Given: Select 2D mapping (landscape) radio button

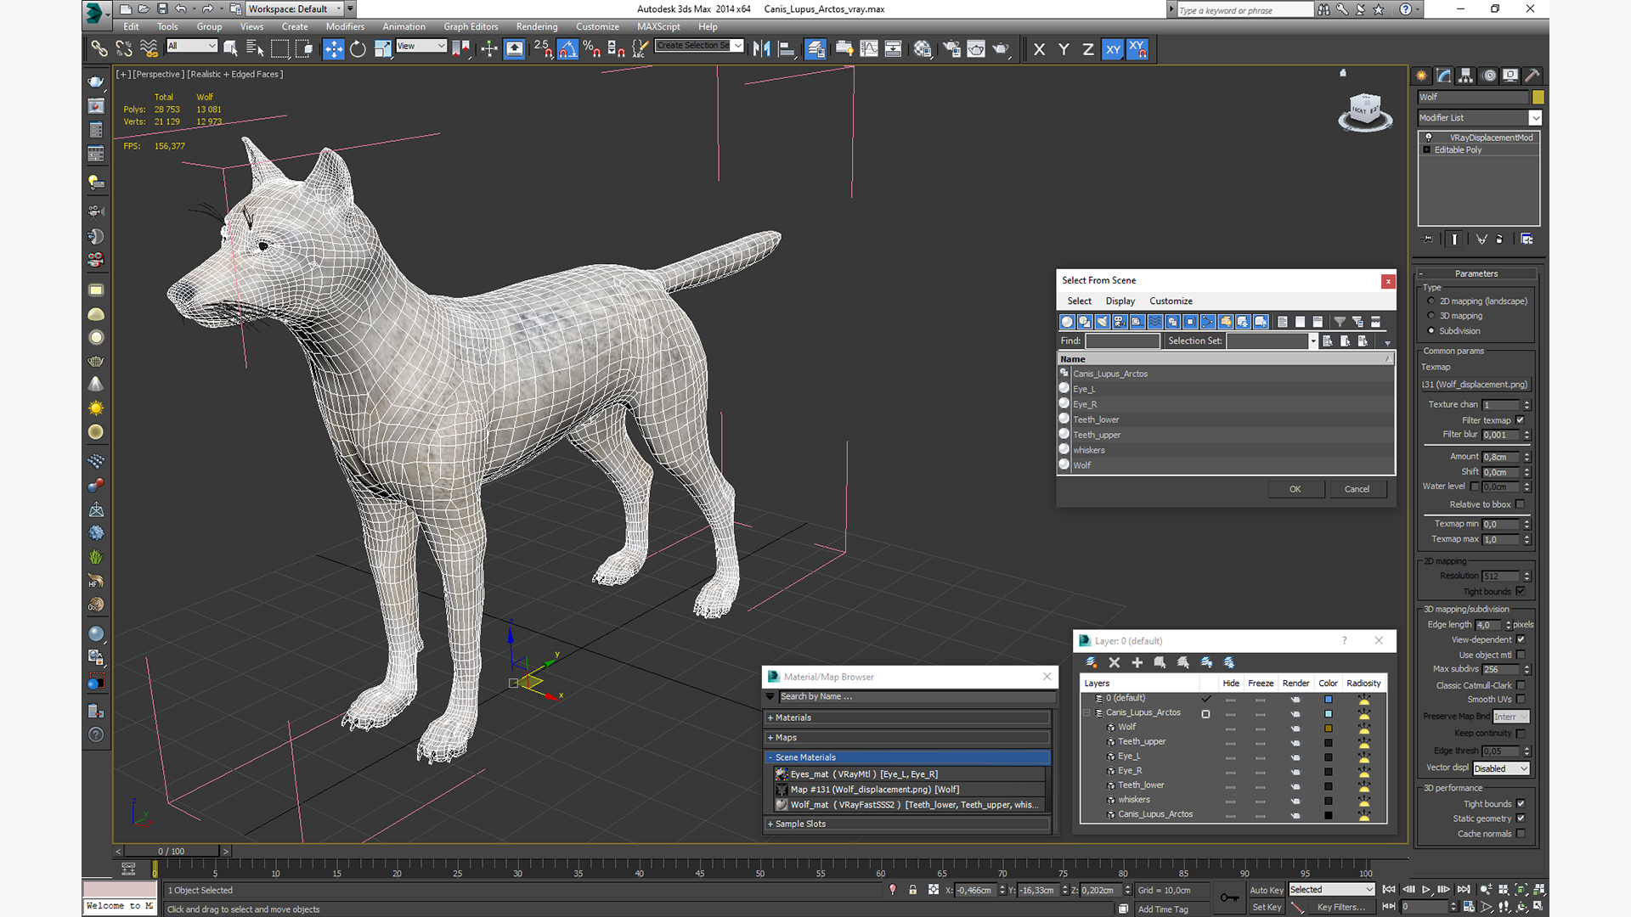Looking at the screenshot, I should (1431, 301).
